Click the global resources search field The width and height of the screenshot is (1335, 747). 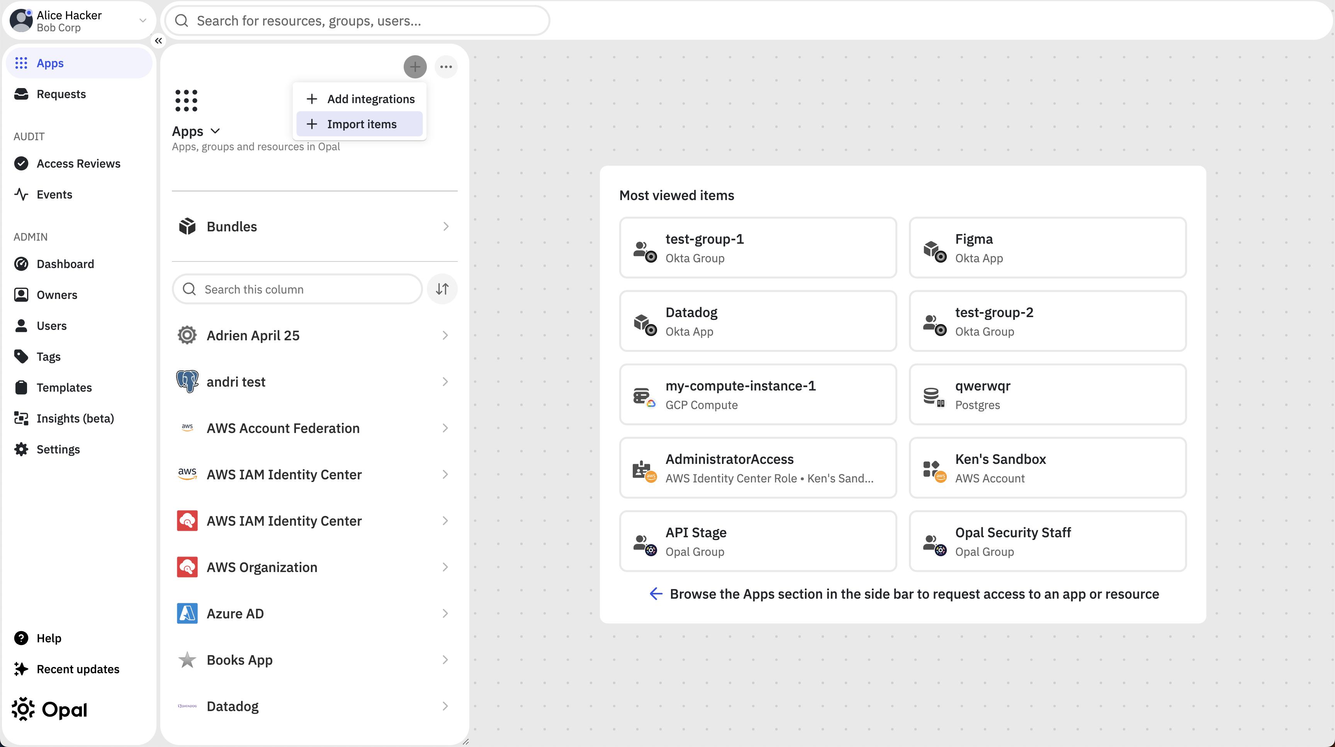pyautogui.click(x=358, y=21)
